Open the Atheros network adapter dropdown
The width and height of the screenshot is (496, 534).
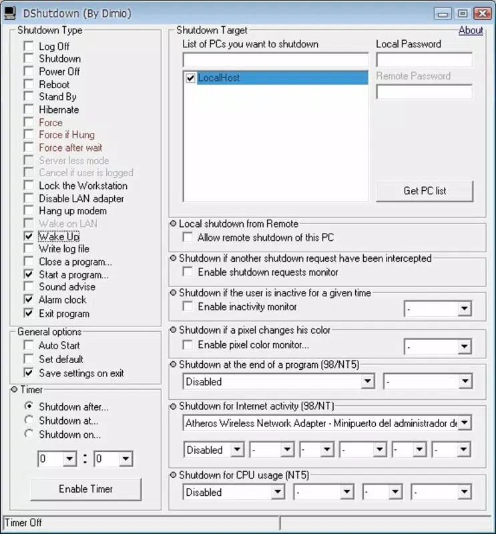pyautogui.click(x=465, y=423)
